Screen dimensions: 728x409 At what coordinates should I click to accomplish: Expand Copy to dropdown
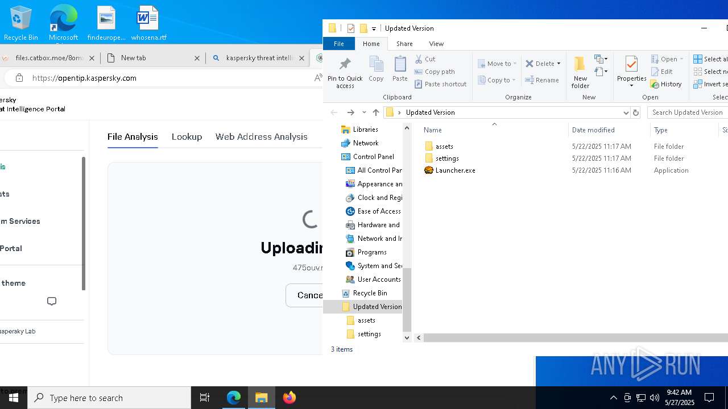514,80
